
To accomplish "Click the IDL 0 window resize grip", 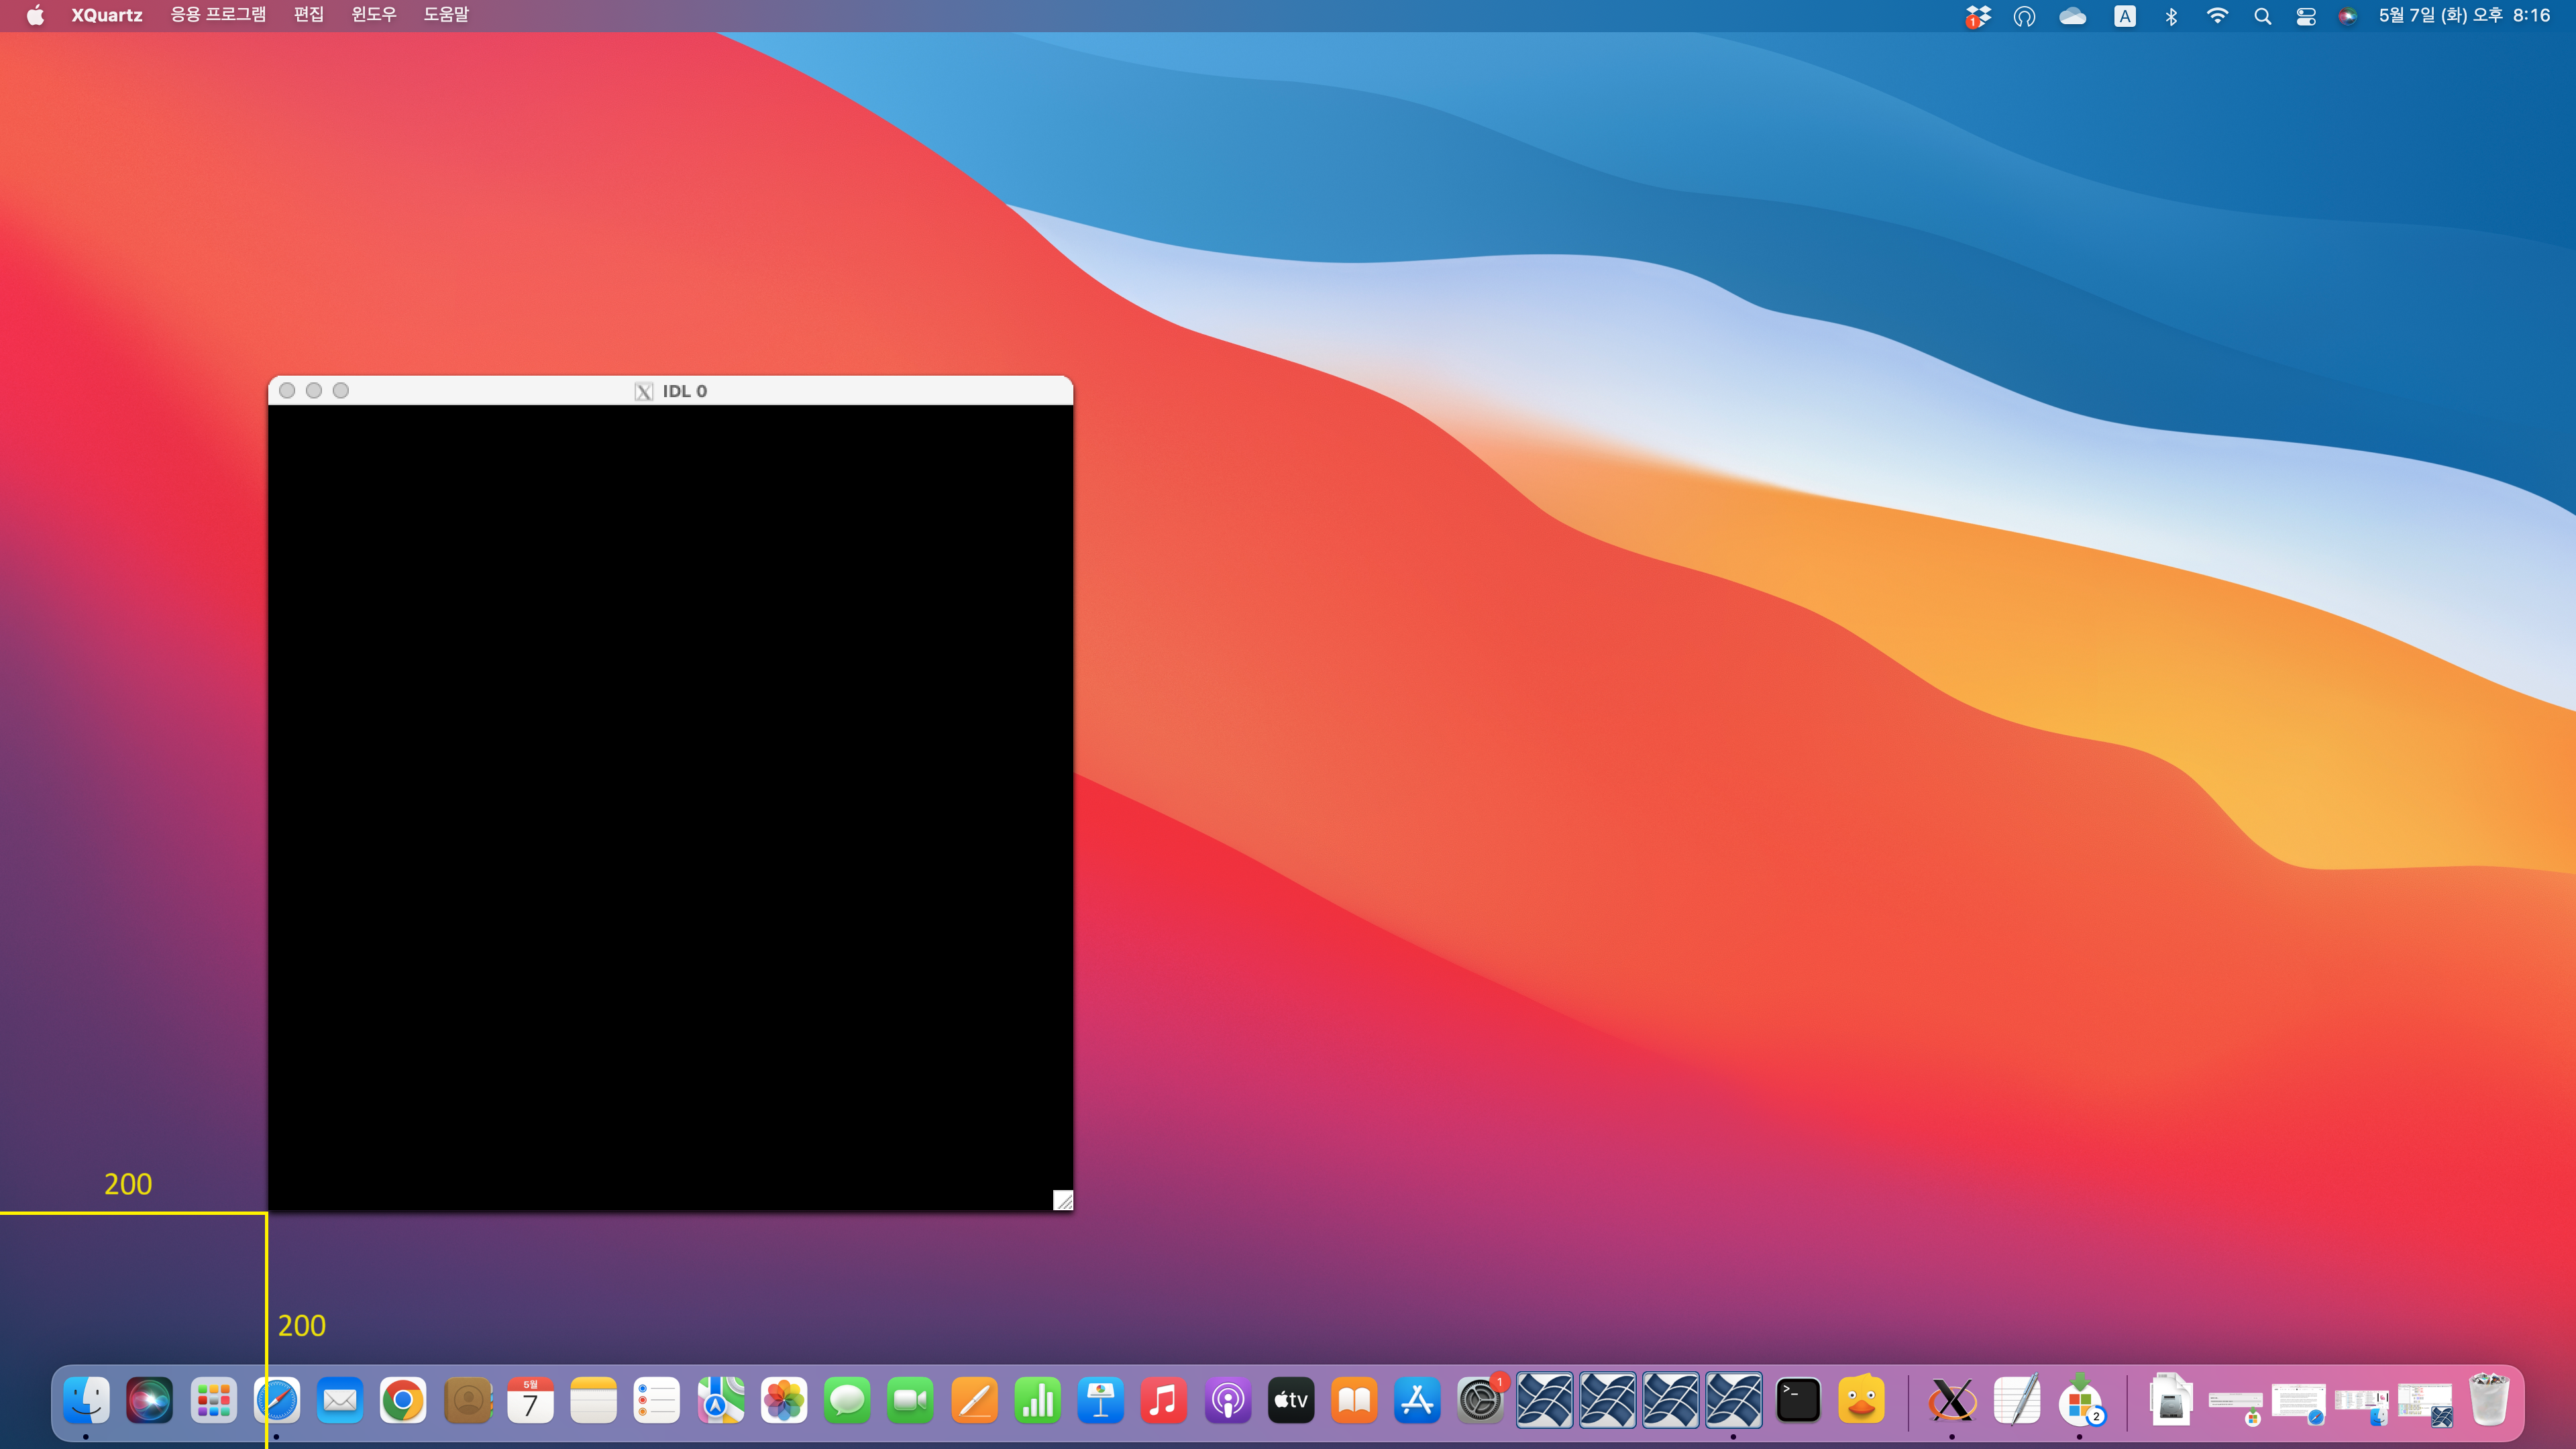I will (x=1063, y=1200).
